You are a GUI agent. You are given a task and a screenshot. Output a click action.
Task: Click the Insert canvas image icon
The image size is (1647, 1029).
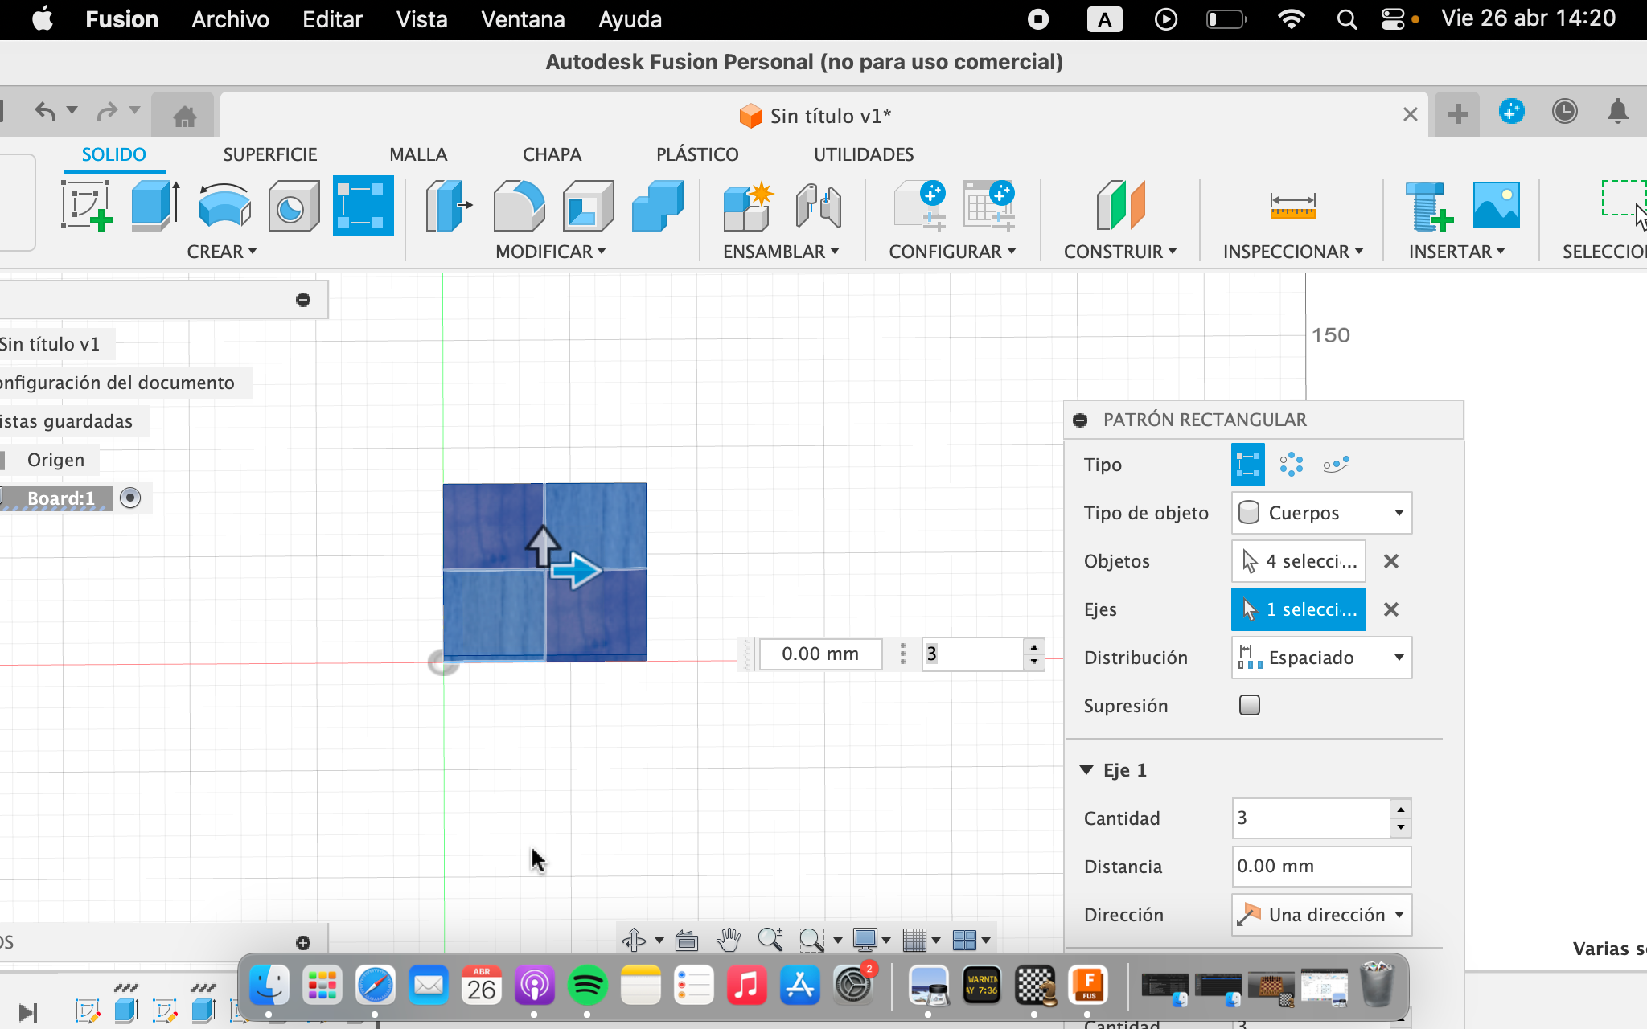click(1497, 205)
